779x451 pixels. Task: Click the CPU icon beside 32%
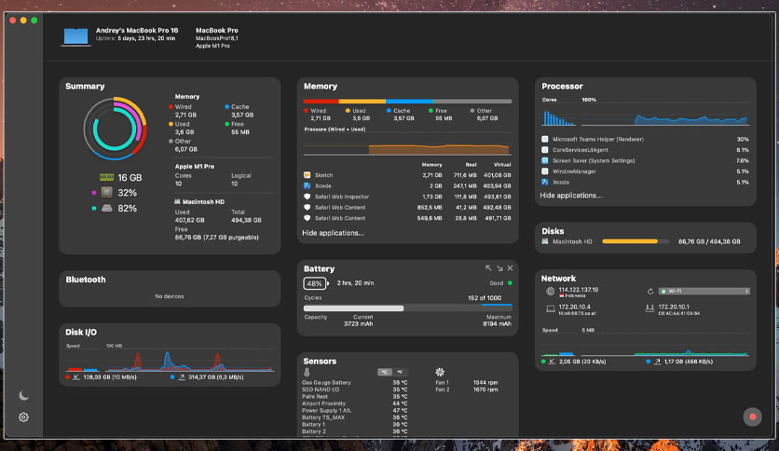tap(106, 192)
